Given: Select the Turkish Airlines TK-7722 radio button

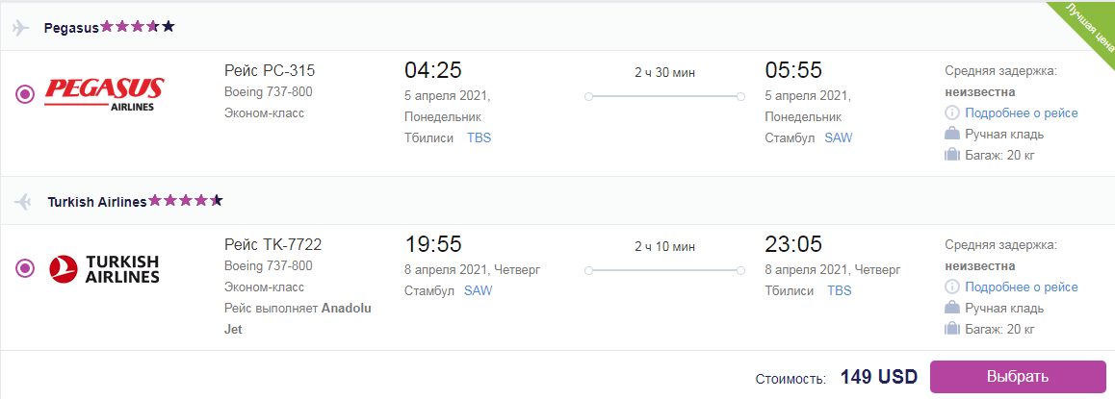Looking at the screenshot, I should (25, 268).
